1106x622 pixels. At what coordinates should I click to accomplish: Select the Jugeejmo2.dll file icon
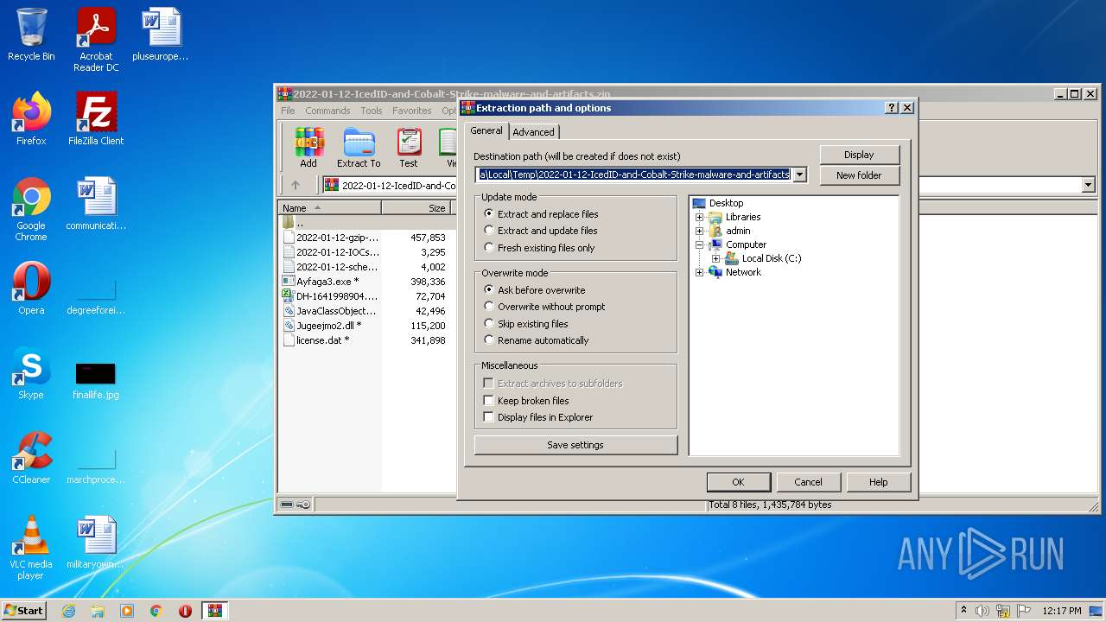(x=289, y=326)
